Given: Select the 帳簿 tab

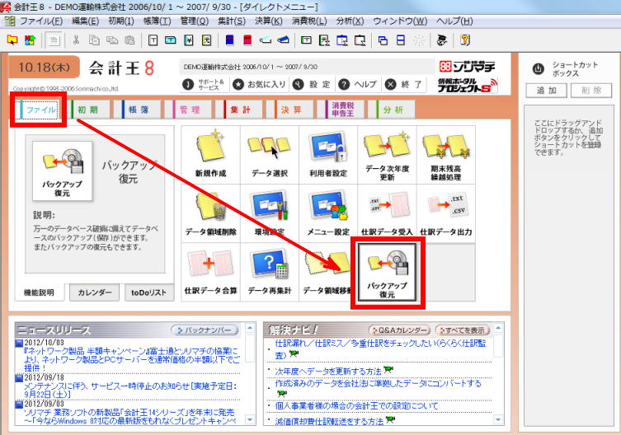Looking at the screenshot, I should click(x=137, y=109).
